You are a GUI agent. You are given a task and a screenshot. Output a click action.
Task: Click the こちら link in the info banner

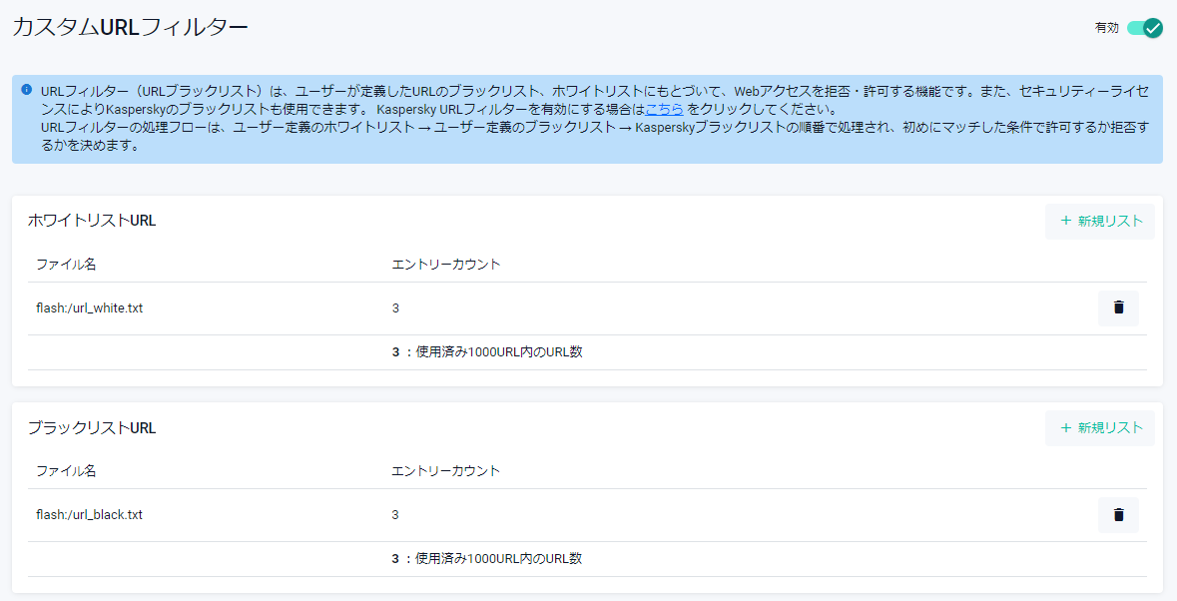click(664, 110)
